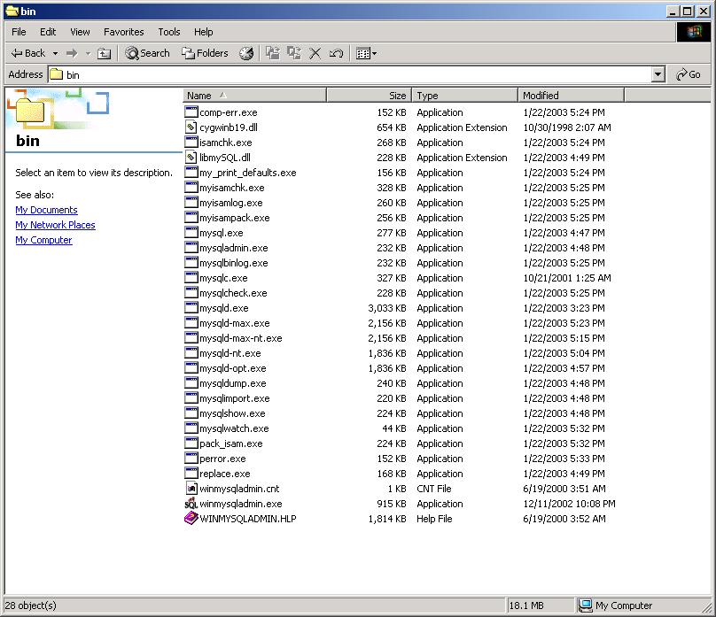
Task: Click inside the Address field showing bin
Action: pos(354,75)
